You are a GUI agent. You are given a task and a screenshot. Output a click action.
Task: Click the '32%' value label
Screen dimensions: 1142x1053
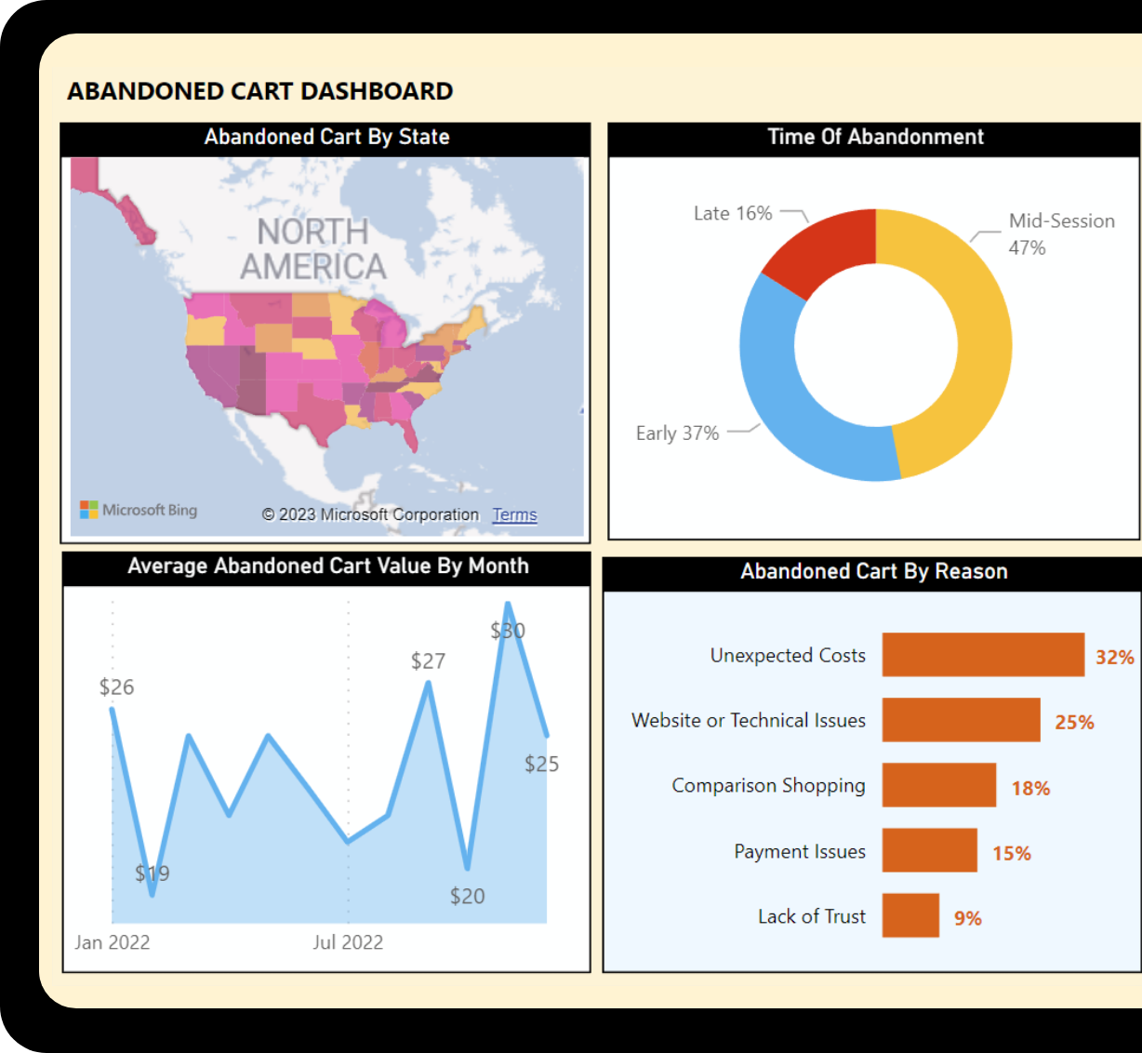(1114, 657)
